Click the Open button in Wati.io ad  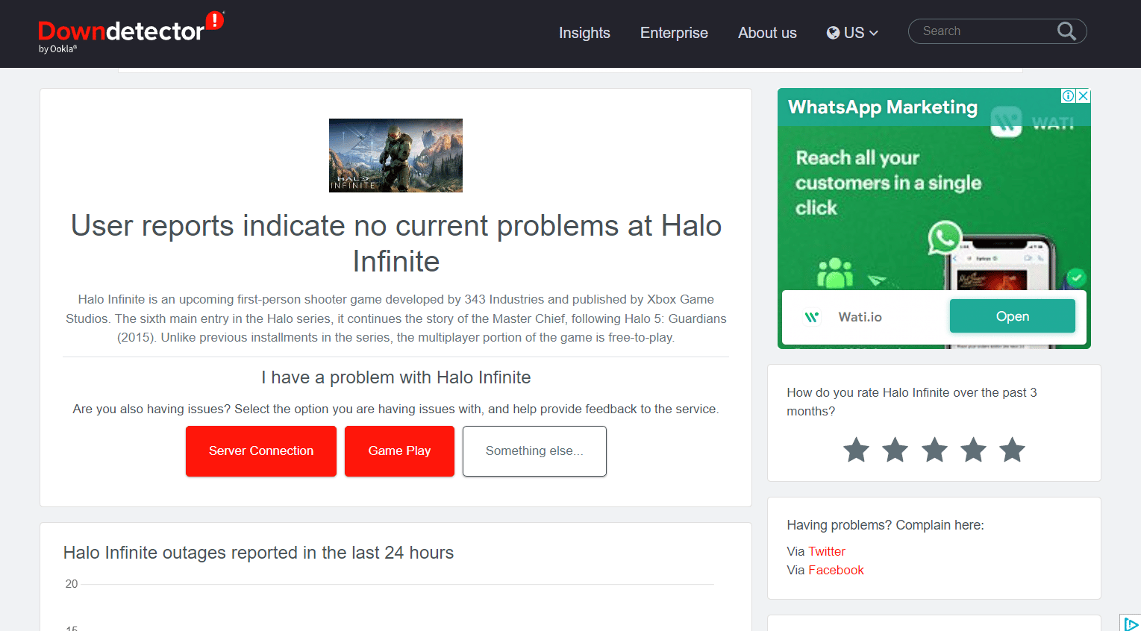tap(1013, 316)
